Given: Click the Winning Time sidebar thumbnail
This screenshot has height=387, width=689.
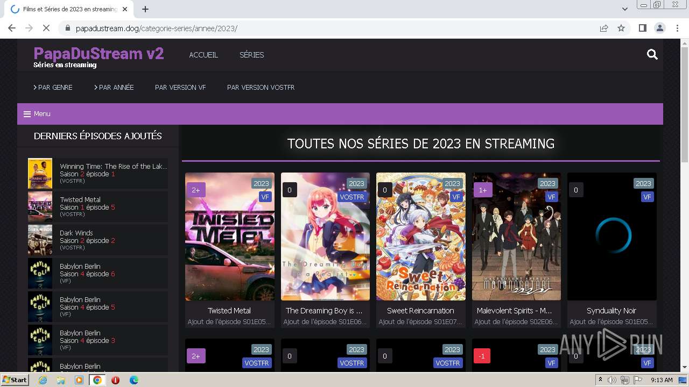Looking at the screenshot, I should pos(40,173).
